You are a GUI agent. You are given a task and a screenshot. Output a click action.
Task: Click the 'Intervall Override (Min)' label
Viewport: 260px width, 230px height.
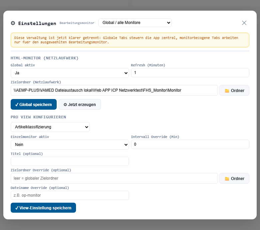tap(155, 137)
